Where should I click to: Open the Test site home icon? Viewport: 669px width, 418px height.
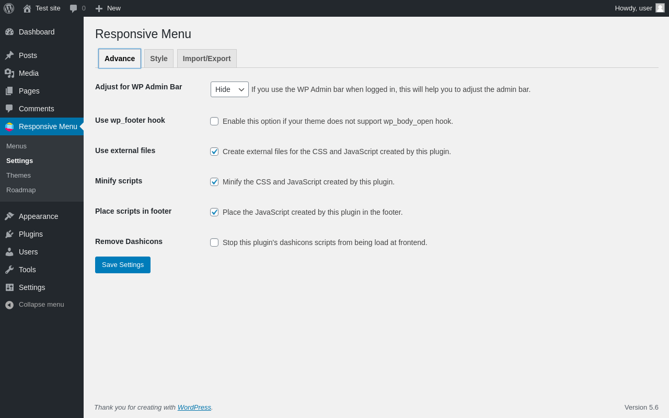[x=27, y=8]
